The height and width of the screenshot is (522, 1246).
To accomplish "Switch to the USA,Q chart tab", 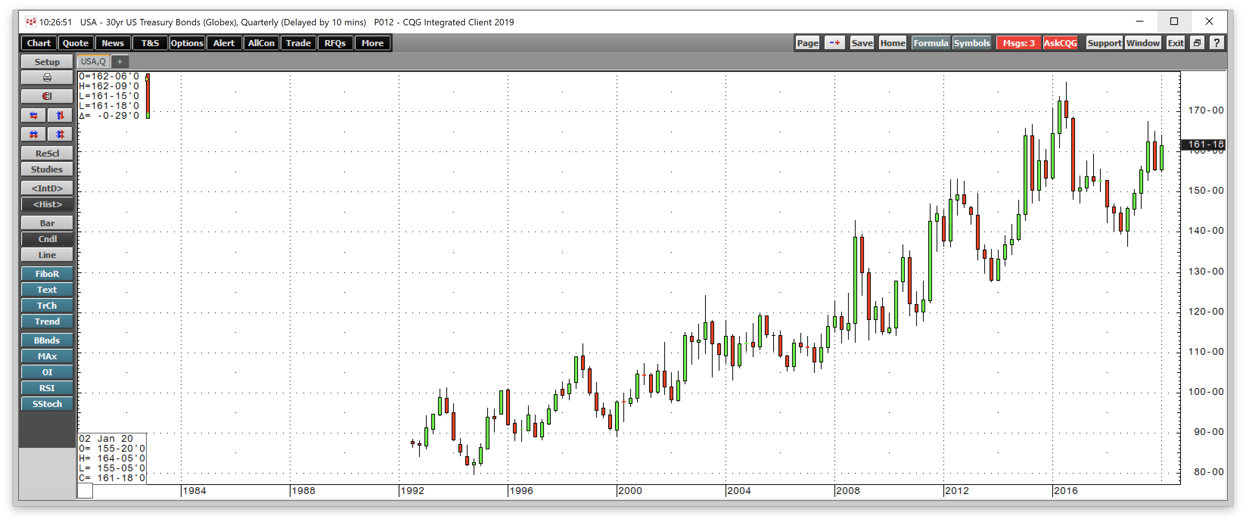I will coord(93,61).
